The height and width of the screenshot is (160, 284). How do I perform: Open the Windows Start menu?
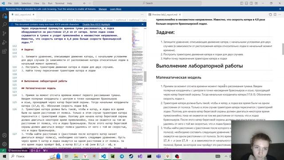(x=4, y=156)
